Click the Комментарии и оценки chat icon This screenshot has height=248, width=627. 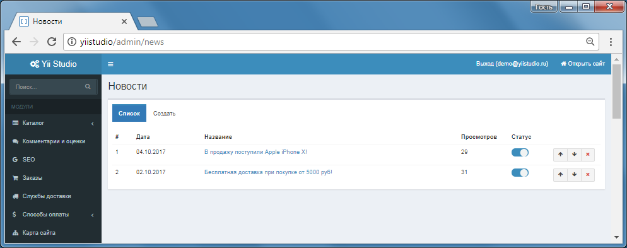(15, 141)
